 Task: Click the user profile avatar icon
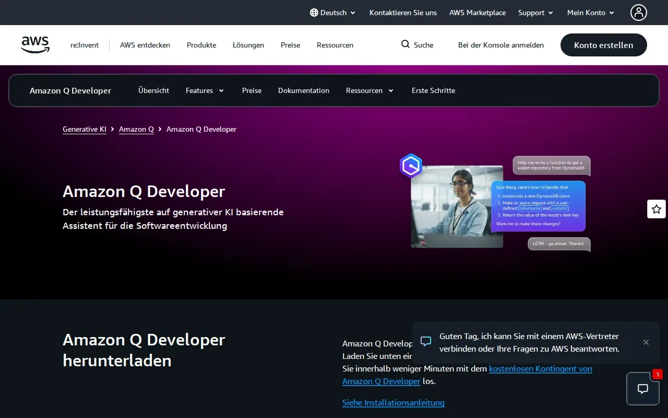639,13
